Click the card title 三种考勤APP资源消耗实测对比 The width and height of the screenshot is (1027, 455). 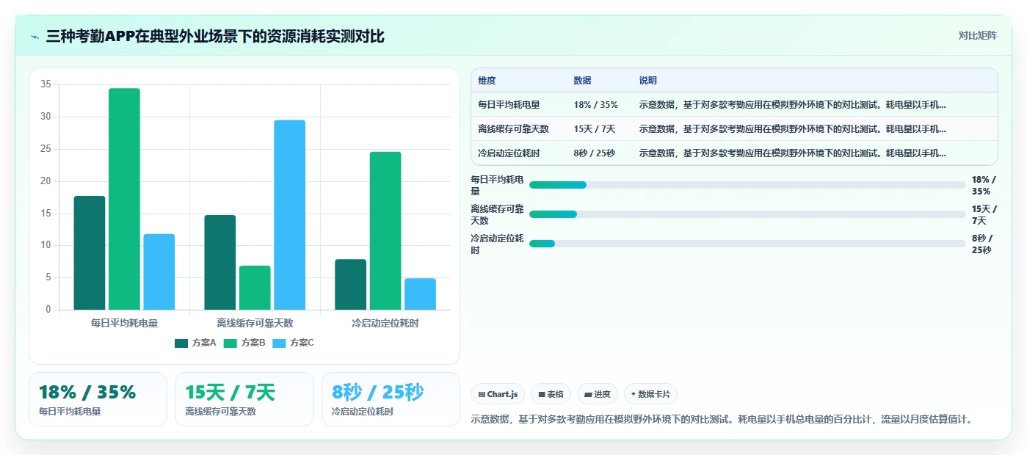(x=215, y=37)
